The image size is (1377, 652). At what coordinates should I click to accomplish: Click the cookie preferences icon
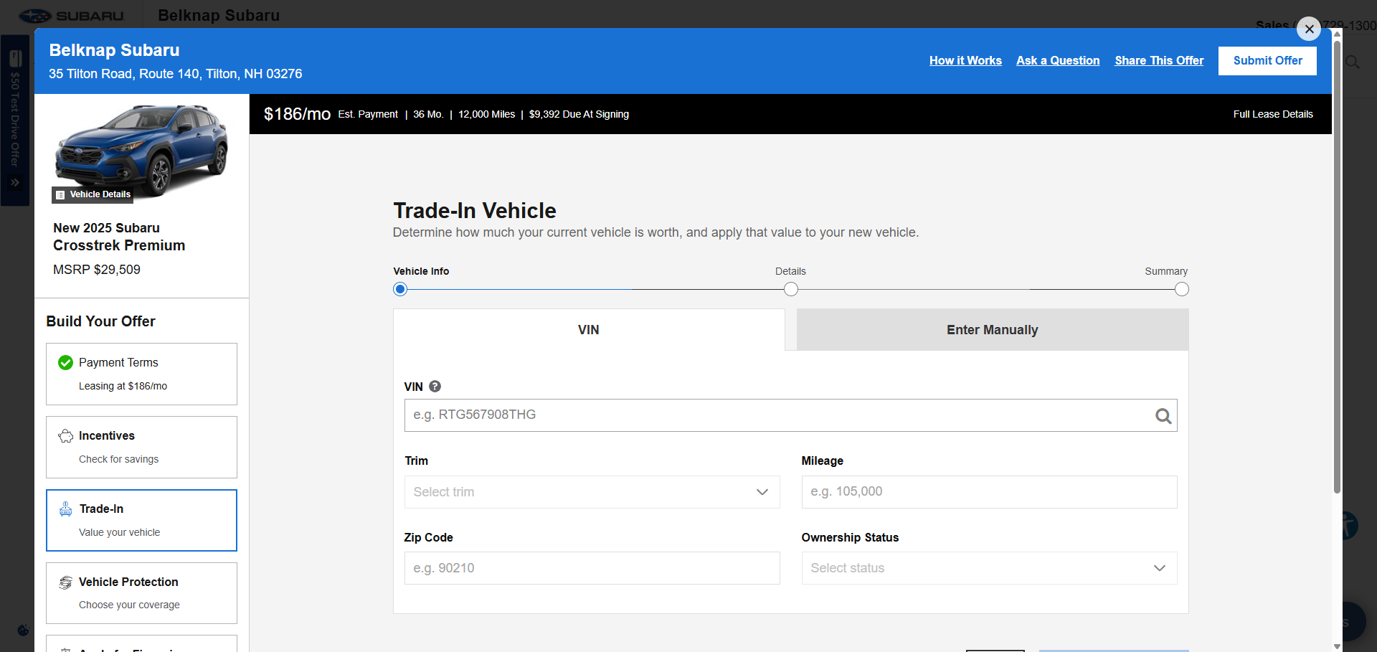tap(23, 630)
